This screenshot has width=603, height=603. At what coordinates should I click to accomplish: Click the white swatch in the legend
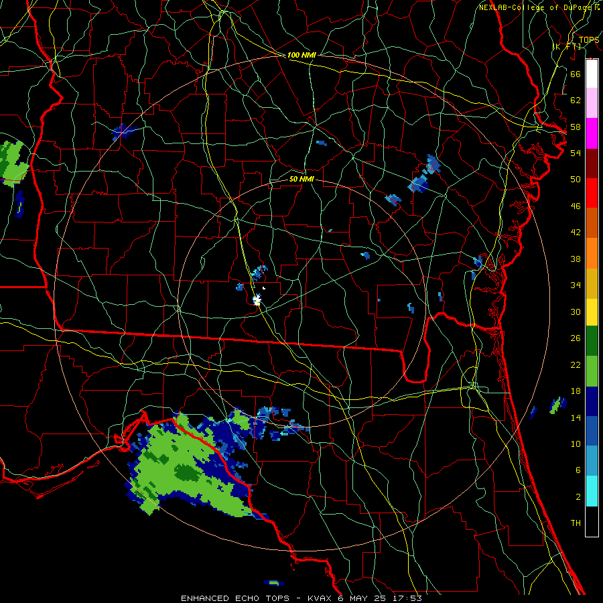click(592, 74)
